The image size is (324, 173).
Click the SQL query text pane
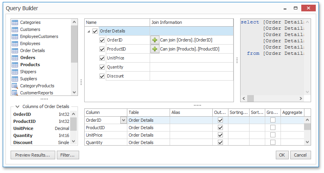pos(273,57)
